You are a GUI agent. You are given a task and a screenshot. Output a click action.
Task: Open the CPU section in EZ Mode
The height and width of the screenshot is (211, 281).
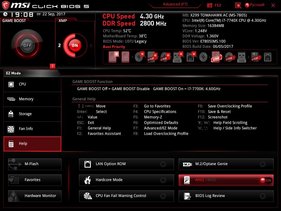pyautogui.click(x=32, y=84)
